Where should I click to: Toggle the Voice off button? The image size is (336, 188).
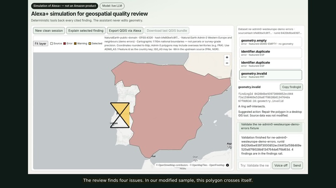tap(281, 165)
